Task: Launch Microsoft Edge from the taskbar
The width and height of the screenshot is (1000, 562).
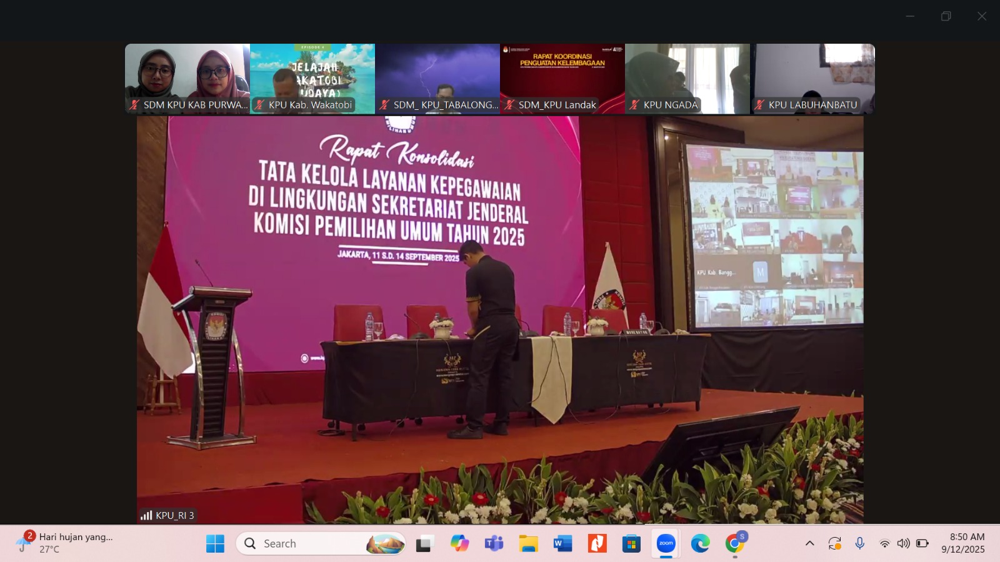Action: pos(700,543)
